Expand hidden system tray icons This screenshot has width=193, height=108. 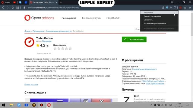pyautogui.click(x=151, y=105)
